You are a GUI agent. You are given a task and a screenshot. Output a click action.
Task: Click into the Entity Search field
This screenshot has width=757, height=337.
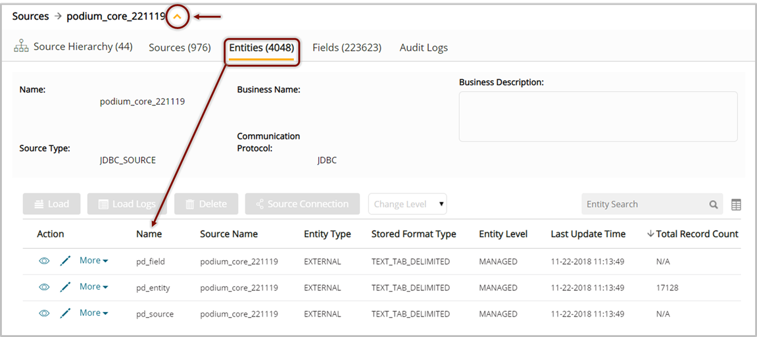point(641,205)
